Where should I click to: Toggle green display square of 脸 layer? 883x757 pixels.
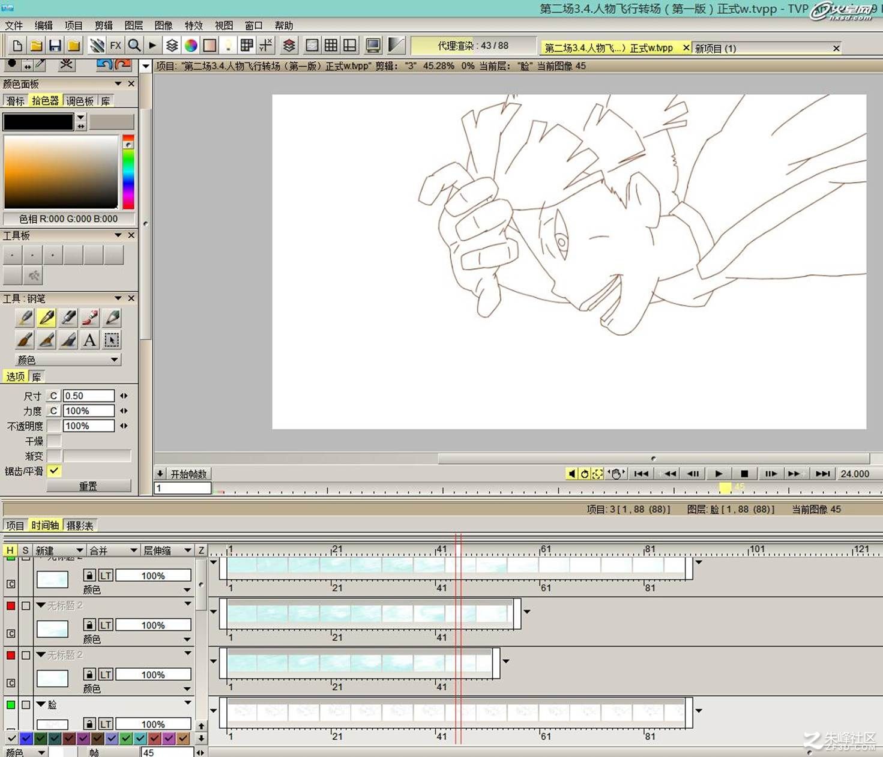click(11, 705)
